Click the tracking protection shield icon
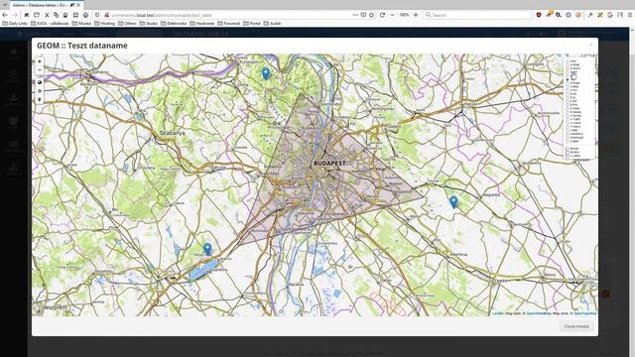 97,15
